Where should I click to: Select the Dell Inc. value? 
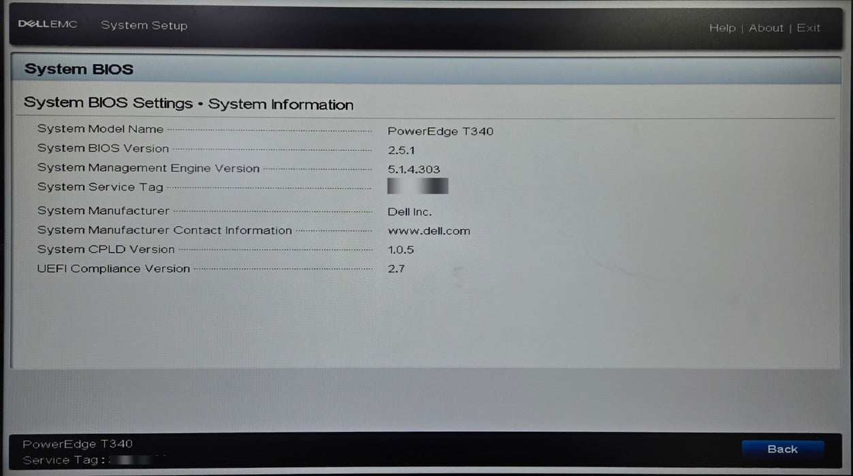click(x=410, y=212)
